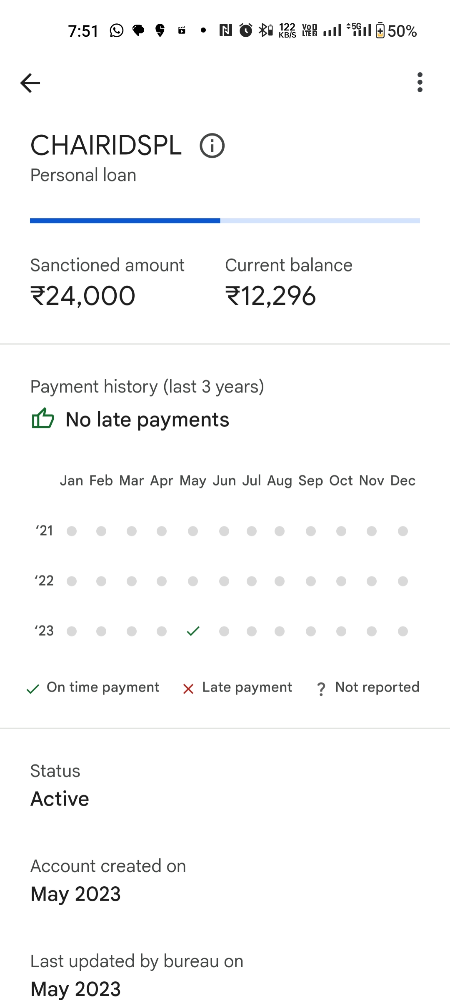
Task: Tap the WhatsApp status bar icon
Action: [117, 30]
